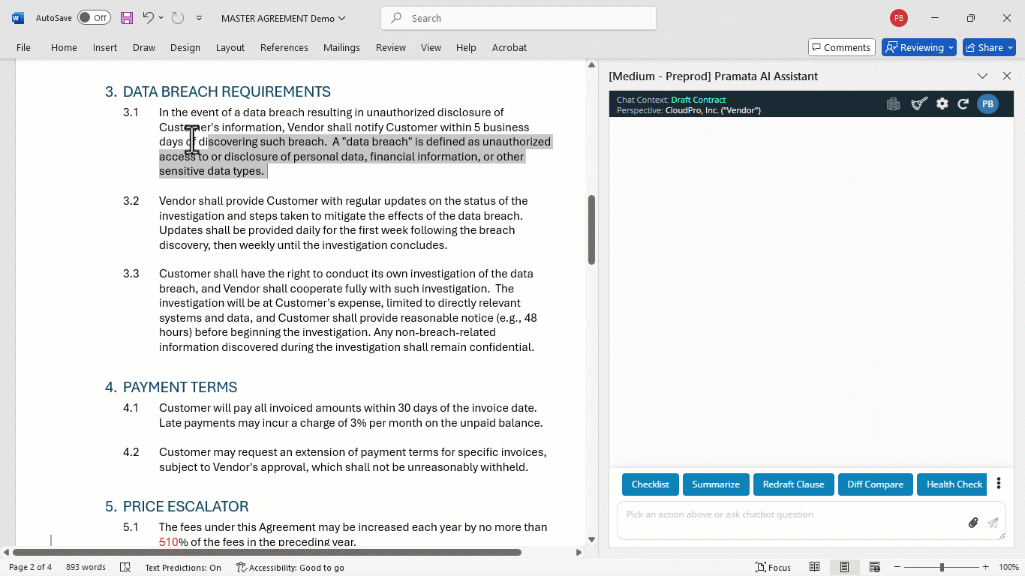Open the Insert ribbon tab
Viewport: 1025px width, 576px height.
[105, 47]
